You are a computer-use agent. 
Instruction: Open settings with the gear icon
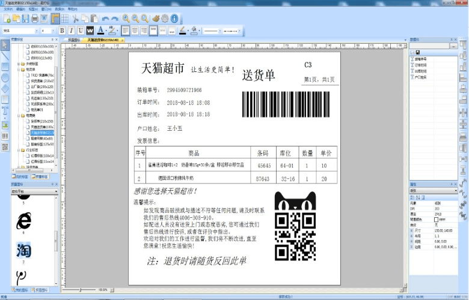click(x=164, y=19)
